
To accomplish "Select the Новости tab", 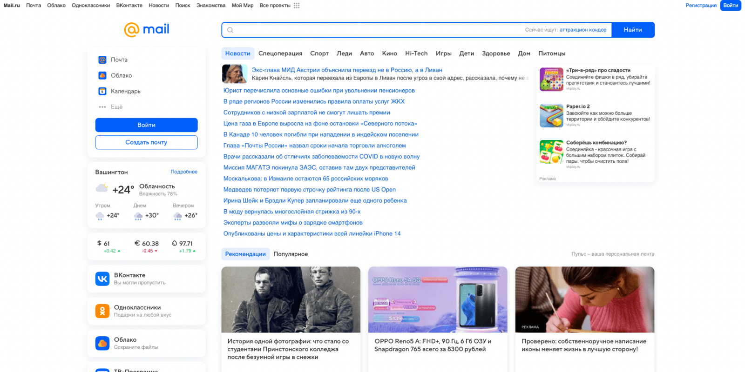I will (x=238, y=53).
